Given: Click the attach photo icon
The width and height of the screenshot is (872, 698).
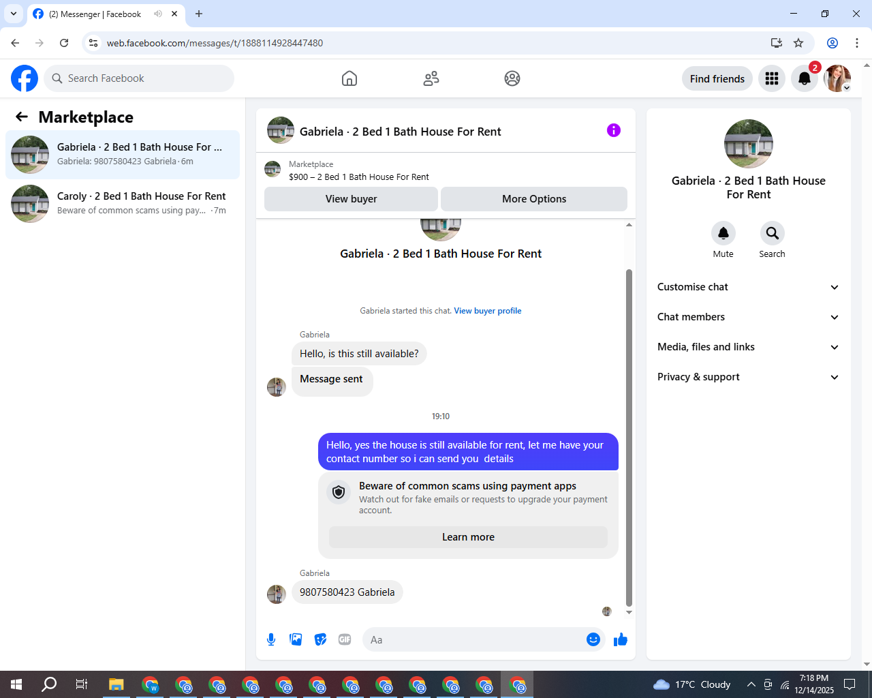Looking at the screenshot, I should [x=296, y=639].
